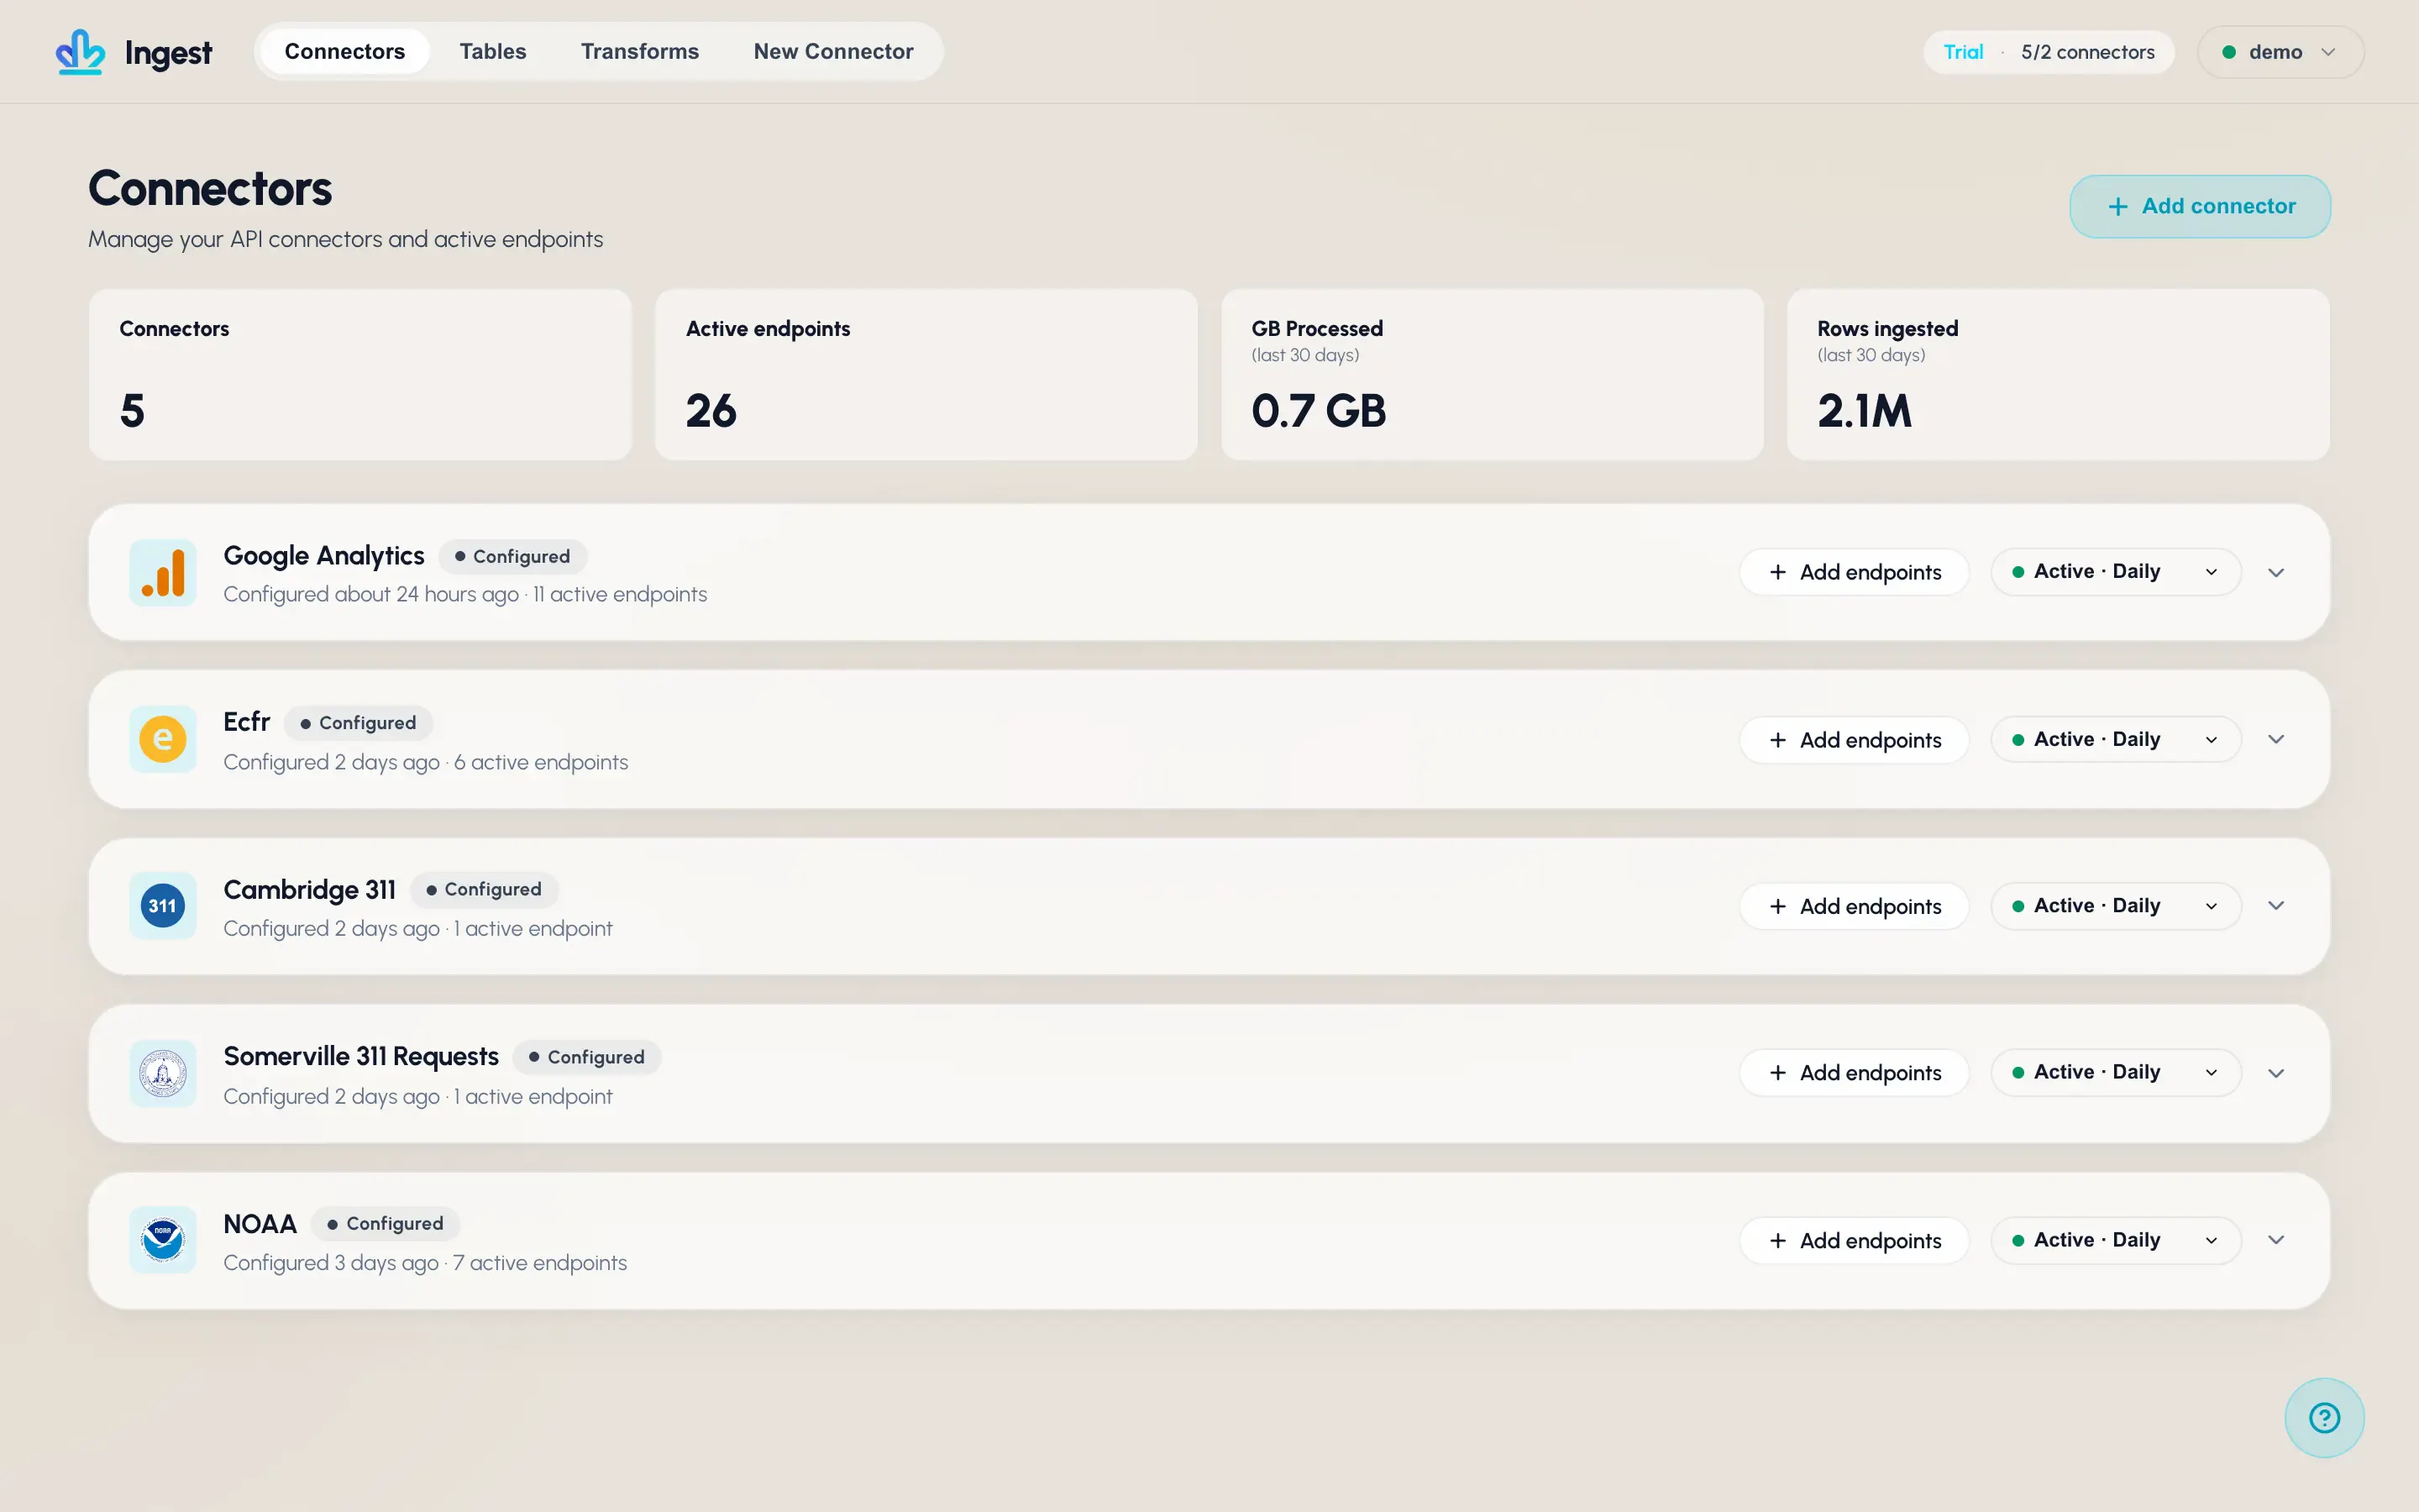The height and width of the screenshot is (1512, 2419).
Task: Go to the Transforms tab
Action: tap(640, 52)
